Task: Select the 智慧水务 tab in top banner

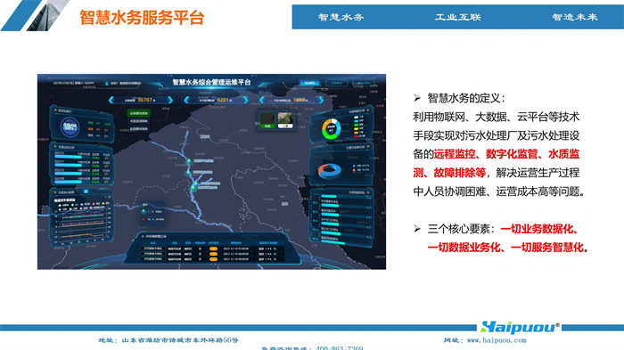Action: coord(341,17)
